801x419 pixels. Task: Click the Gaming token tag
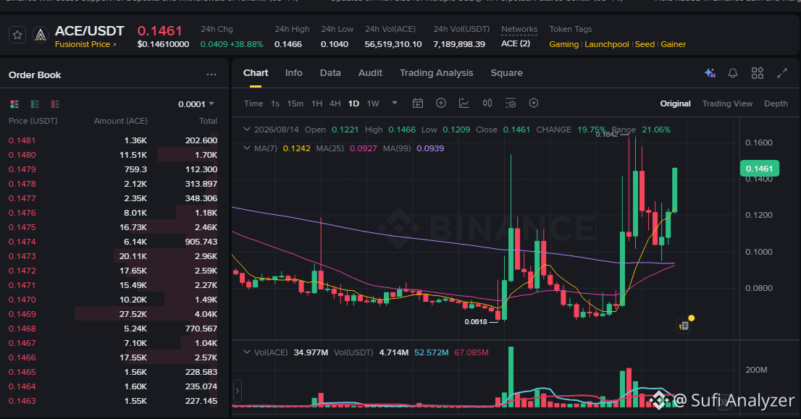(563, 44)
